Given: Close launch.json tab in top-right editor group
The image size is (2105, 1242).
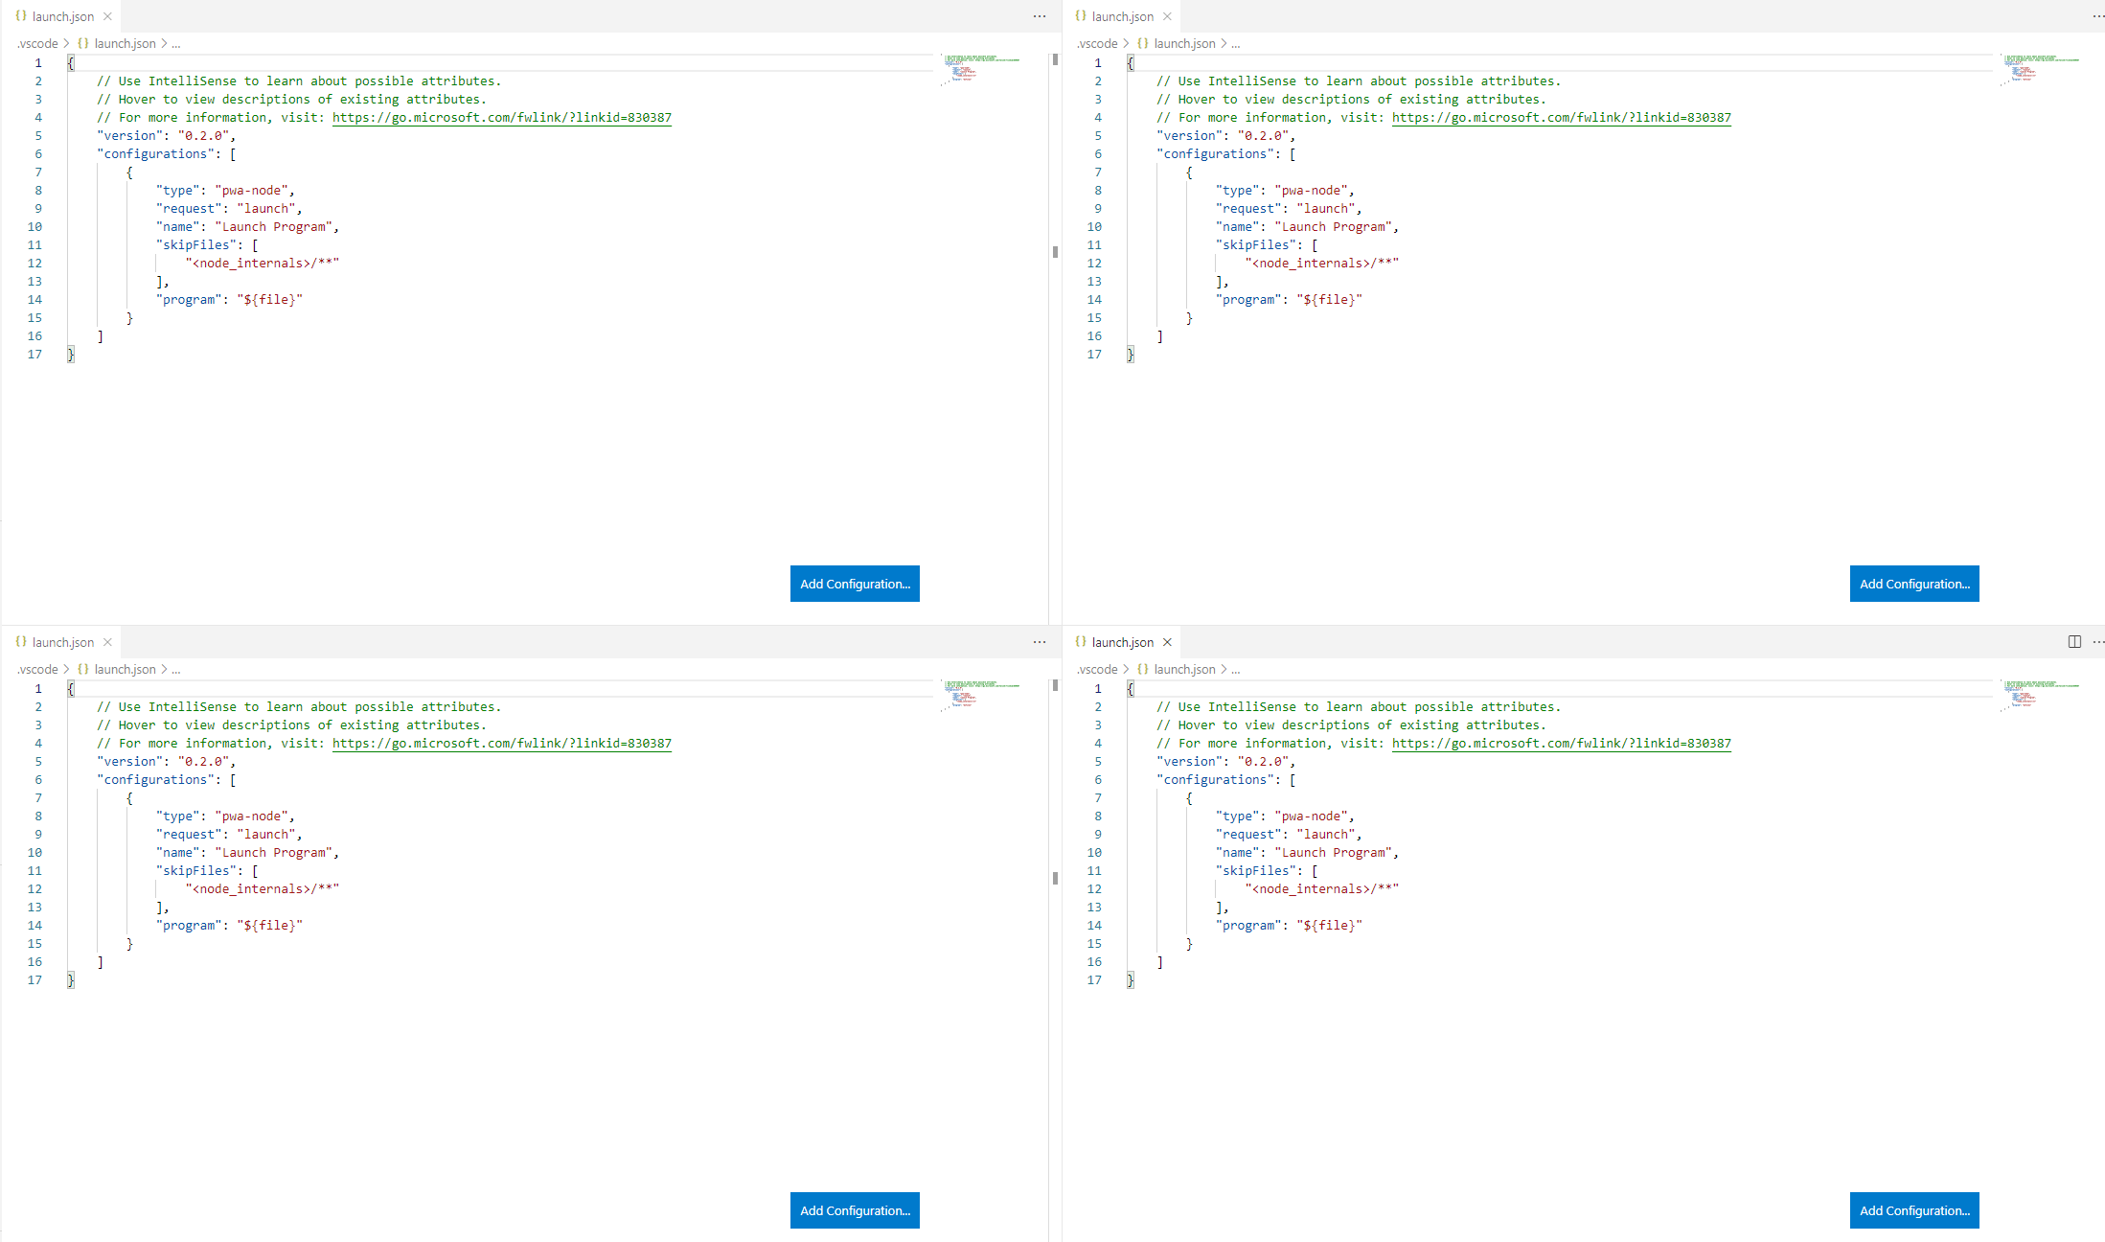Looking at the screenshot, I should point(1167,16).
